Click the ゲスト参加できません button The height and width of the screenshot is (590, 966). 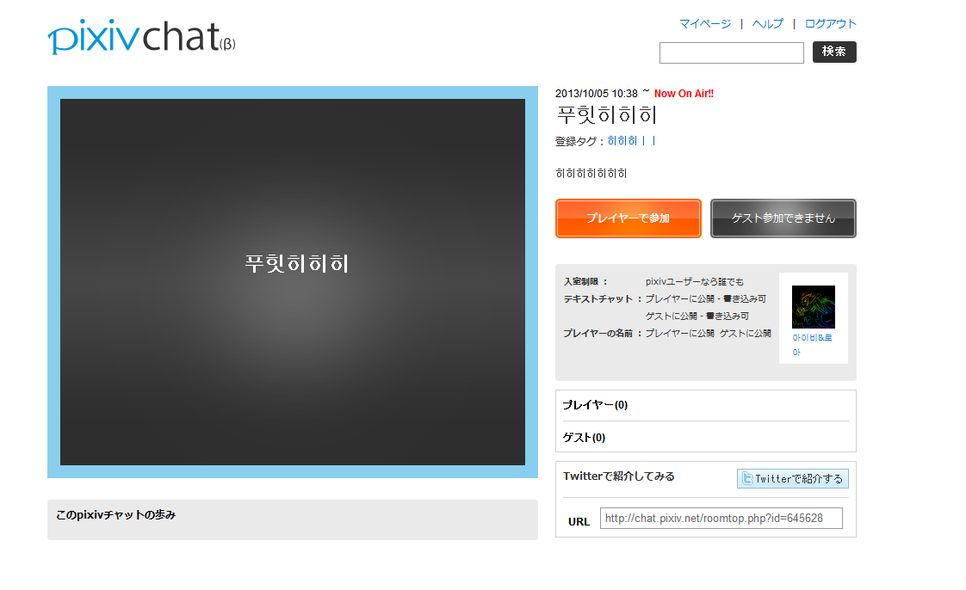783,218
